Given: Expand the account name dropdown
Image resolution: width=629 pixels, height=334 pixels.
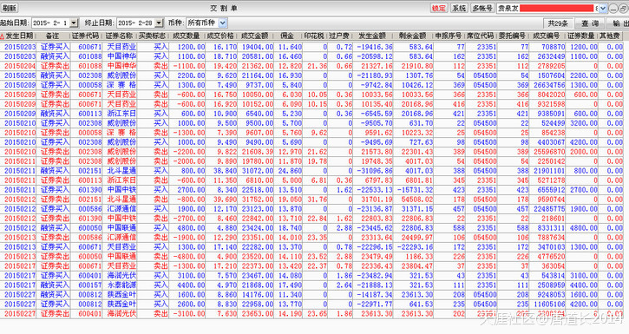Looking at the screenshot, I should [602, 8].
